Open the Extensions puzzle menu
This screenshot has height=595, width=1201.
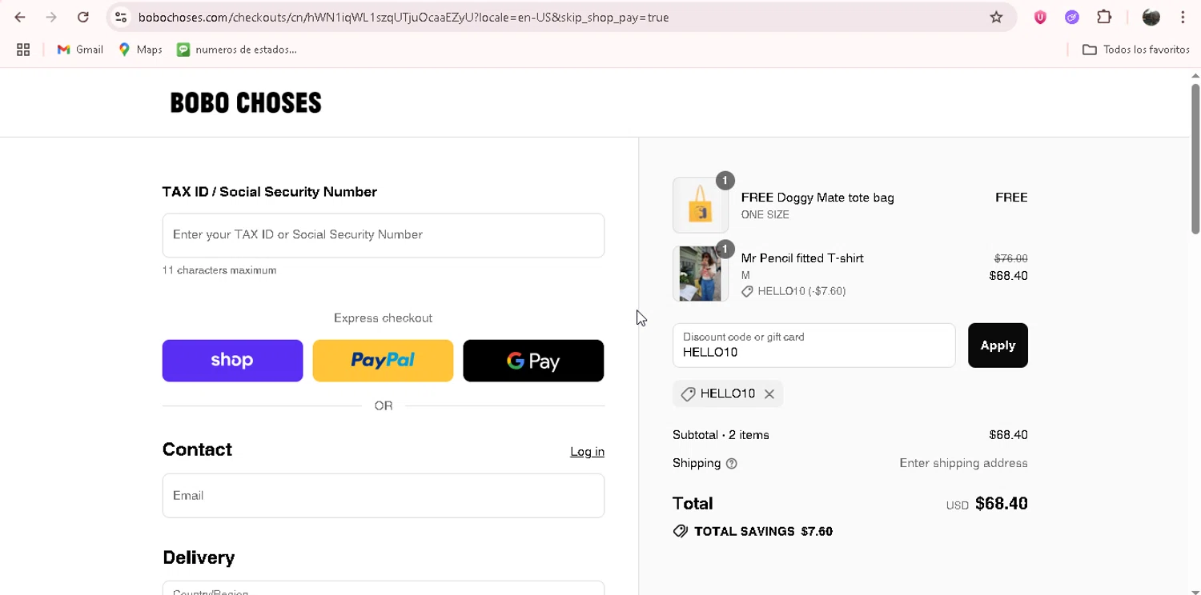point(1104,17)
